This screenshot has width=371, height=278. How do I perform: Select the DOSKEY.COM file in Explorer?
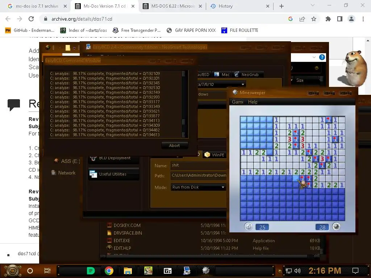coord(127,225)
